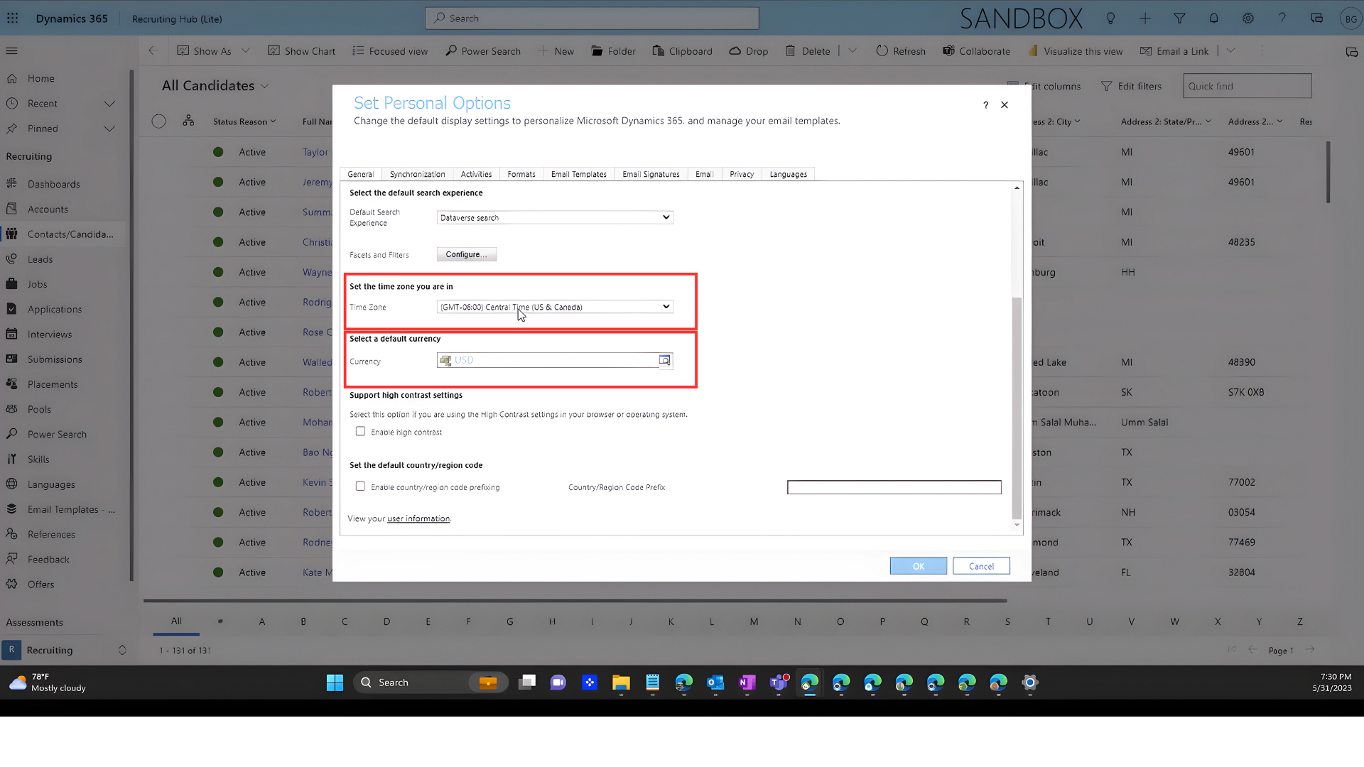This screenshot has height=767, width=1364.
Task: Click the Configure... button
Action: (x=467, y=254)
